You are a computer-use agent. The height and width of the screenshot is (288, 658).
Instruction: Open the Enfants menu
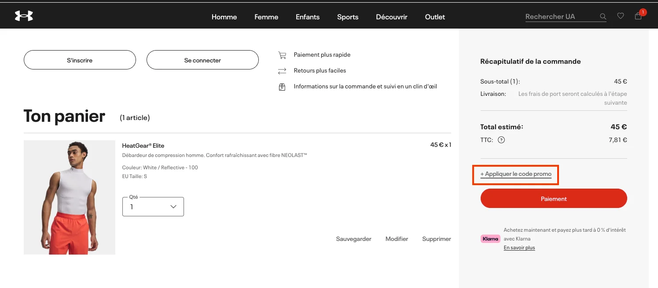[308, 17]
